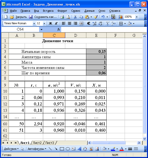Select the Line drawing tool

tap(50, 149)
